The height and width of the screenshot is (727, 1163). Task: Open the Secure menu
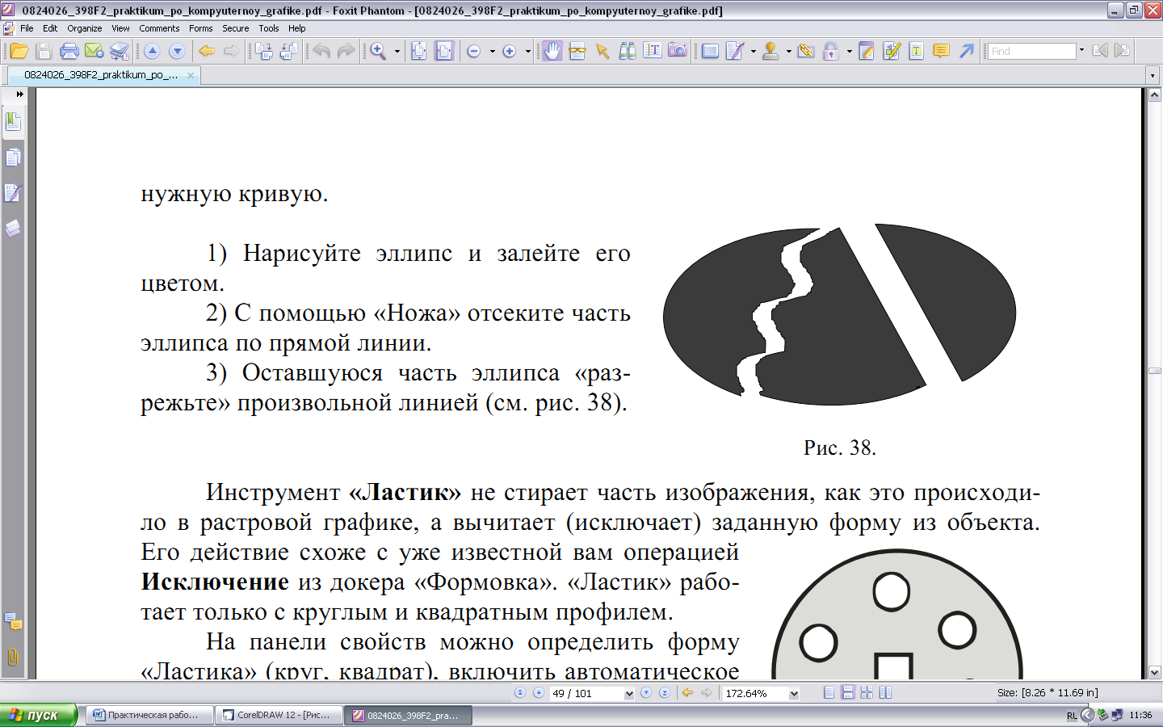[236, 28]
